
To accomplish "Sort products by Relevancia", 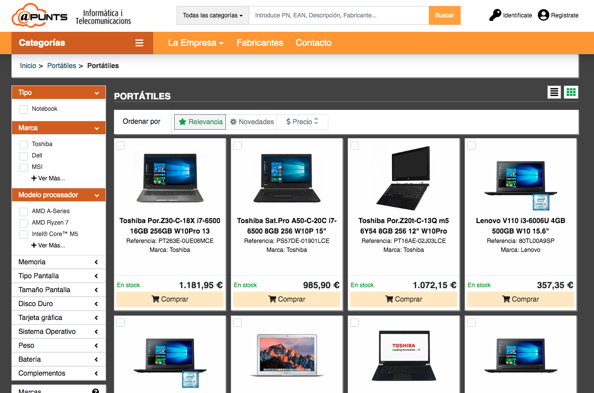I will coord(200,122).
